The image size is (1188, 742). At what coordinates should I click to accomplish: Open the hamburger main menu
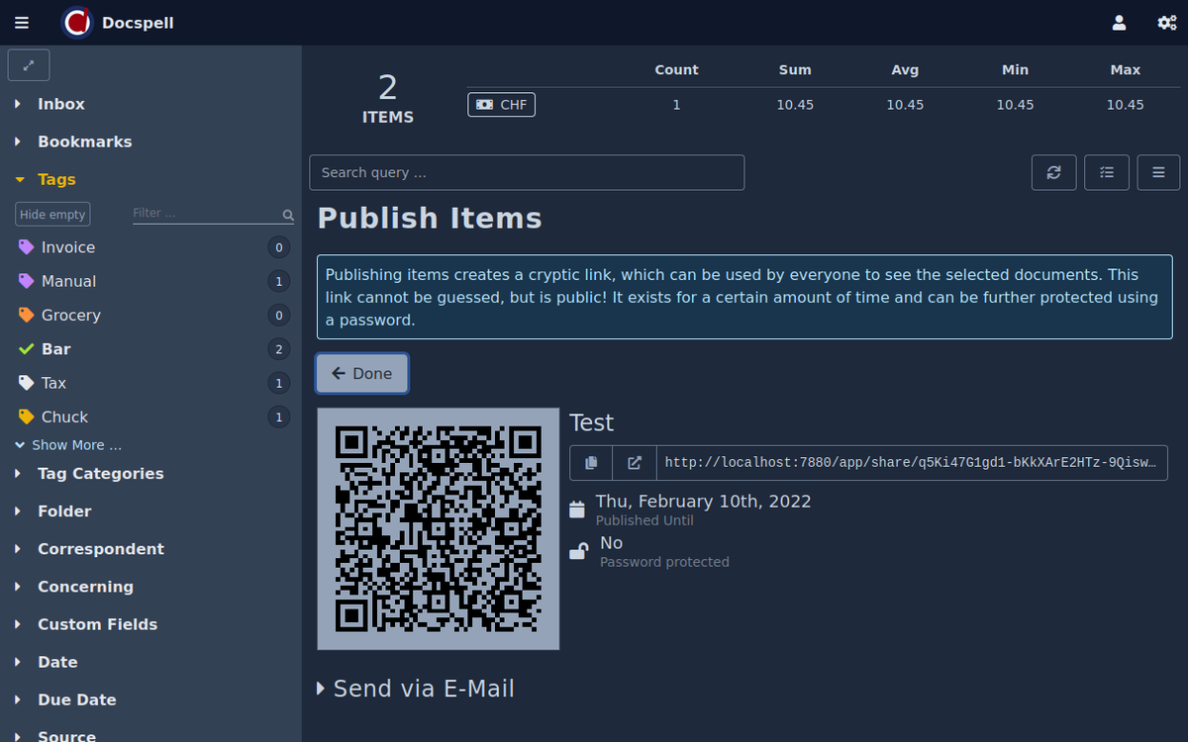point(22,23)
